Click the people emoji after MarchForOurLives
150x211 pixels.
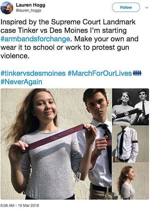click(137, 73)
